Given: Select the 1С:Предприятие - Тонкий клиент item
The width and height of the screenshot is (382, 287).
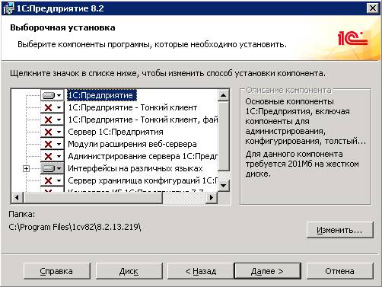Looking at the screenshot, I should pos(132,107).
